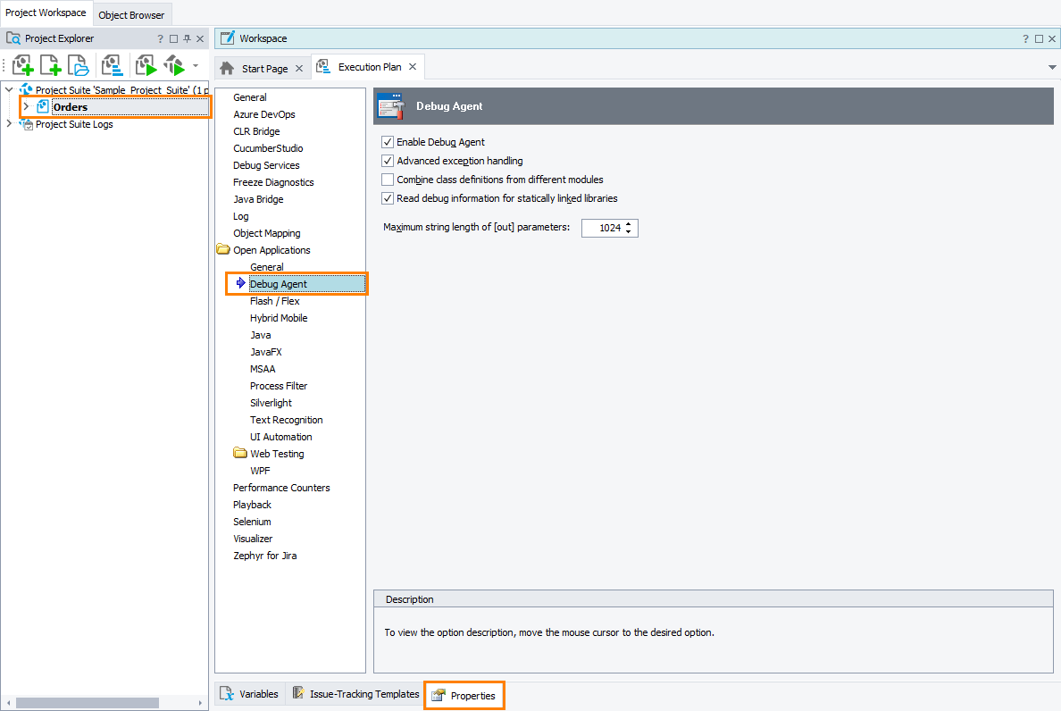1061x711 pixels.
Task: Click the Add New Item icon
Action: click(49, 64)
